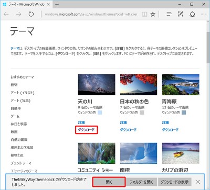Click フォルダーを開く button
The height and width of the screenshot is (190, 210).
pos(141,182)
